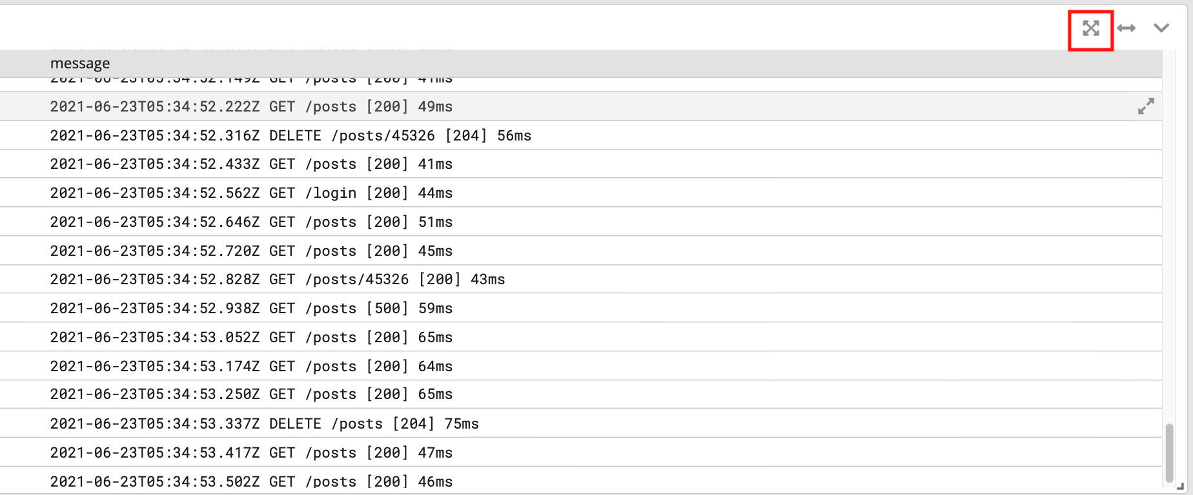1193x495 pixels.
Task: Click the panel resize handle corner
Action: point(1180,486)
